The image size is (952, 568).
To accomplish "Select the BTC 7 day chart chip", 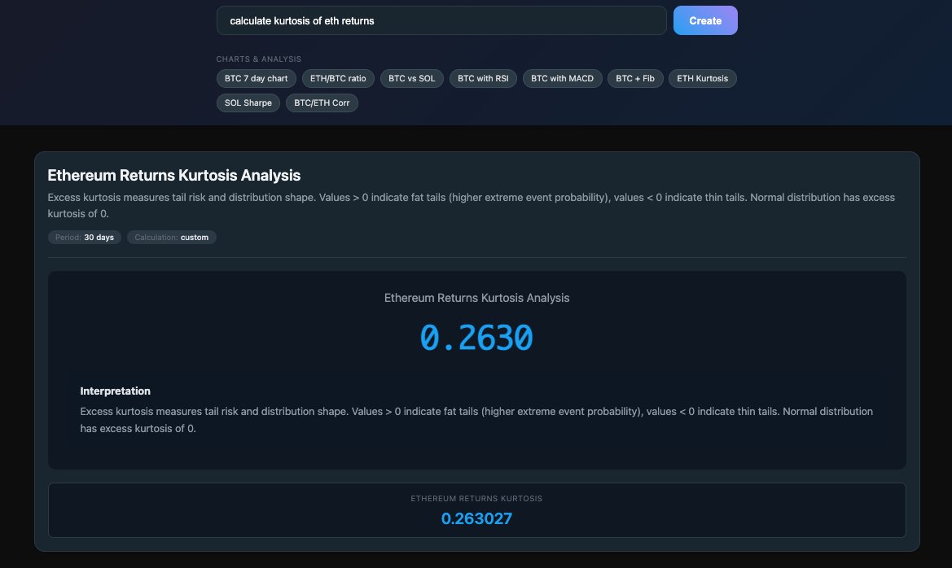I will point(257,78).
